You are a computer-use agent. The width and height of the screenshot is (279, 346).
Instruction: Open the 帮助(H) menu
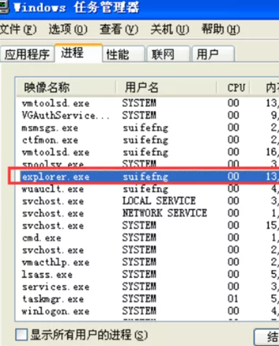221,29
